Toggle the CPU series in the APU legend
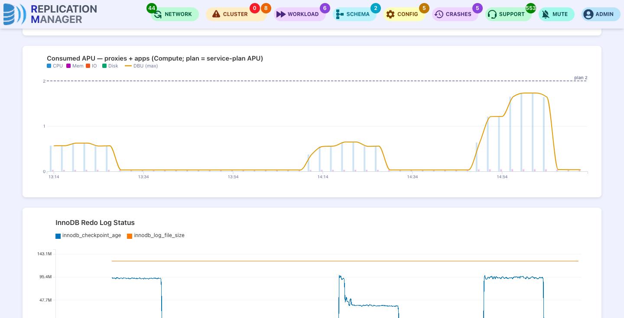624x318 pixels. [x=55, y=66]
